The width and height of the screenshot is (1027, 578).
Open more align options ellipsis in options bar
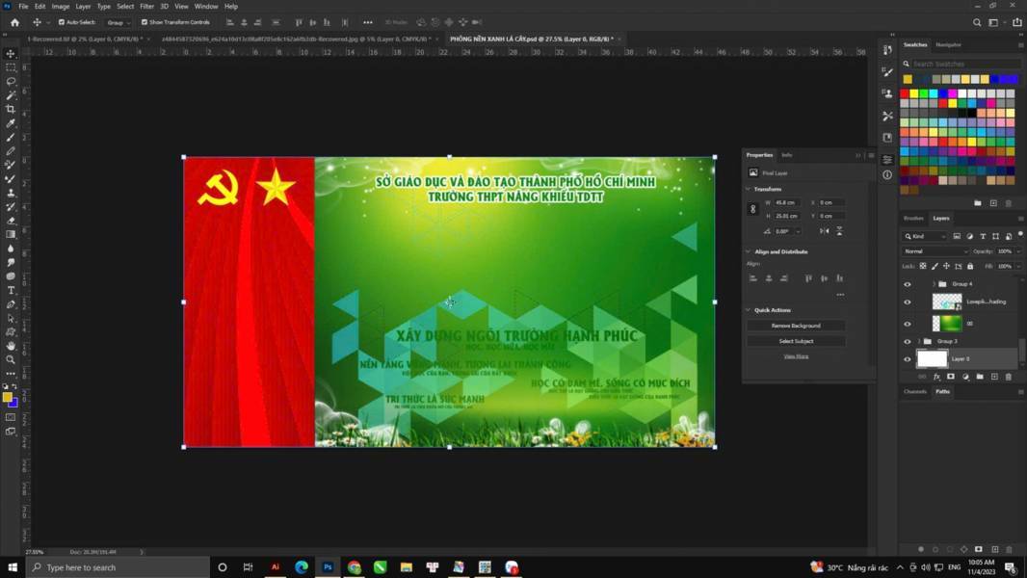367,22
